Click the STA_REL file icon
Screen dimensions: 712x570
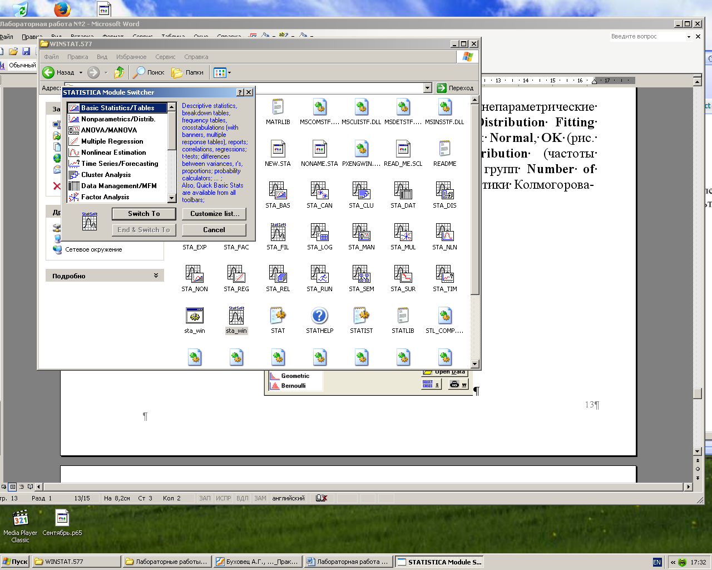(x=278, y=274)
